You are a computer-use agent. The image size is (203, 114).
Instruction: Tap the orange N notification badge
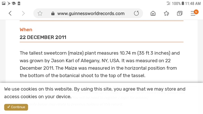[x=196, y=12]
